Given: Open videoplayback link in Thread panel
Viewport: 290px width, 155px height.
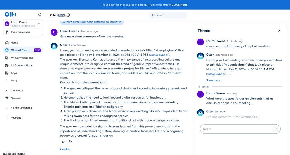Looking at the screenshot, I should click(216, 74).
